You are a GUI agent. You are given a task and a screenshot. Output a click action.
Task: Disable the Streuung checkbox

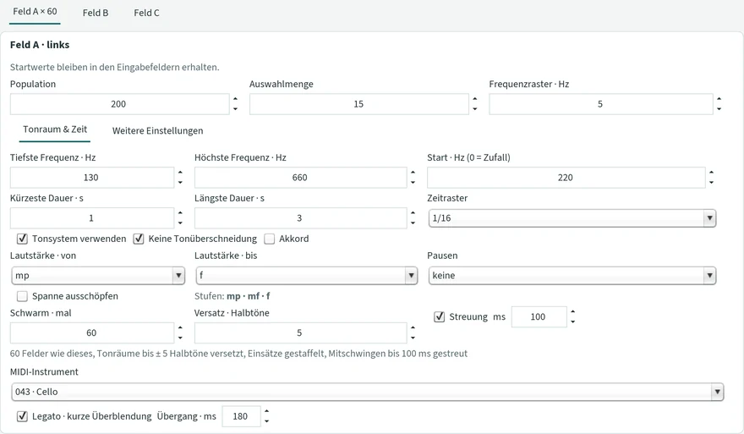coord(440,316)
